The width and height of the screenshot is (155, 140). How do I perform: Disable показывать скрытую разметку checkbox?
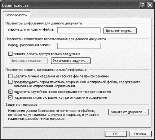10,97
